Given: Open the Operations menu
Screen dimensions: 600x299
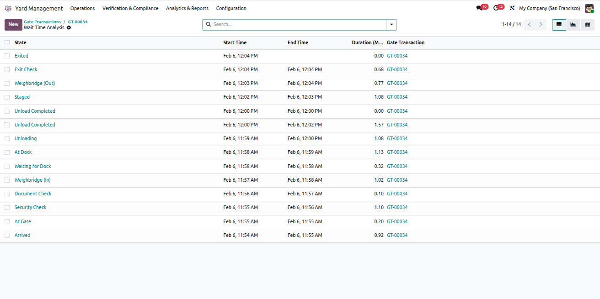Looking at the screenshot, I should (82, 8).
